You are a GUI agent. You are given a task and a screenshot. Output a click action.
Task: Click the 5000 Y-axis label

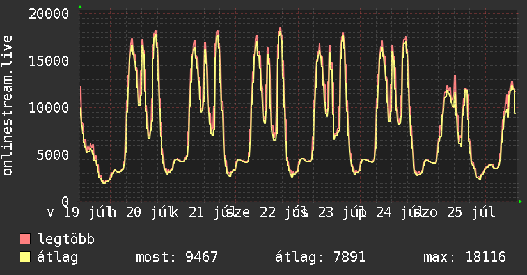click(53, 155)
